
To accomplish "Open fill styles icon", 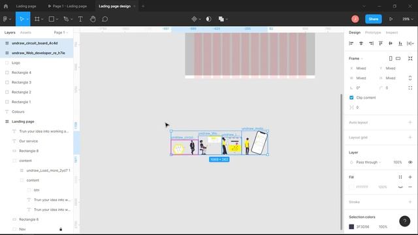I will point(400,177).
